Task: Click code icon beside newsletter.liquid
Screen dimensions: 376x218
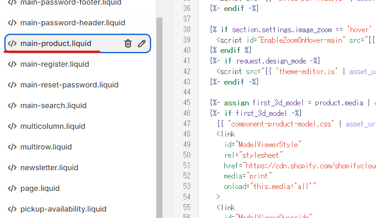Action: [12, 167]
